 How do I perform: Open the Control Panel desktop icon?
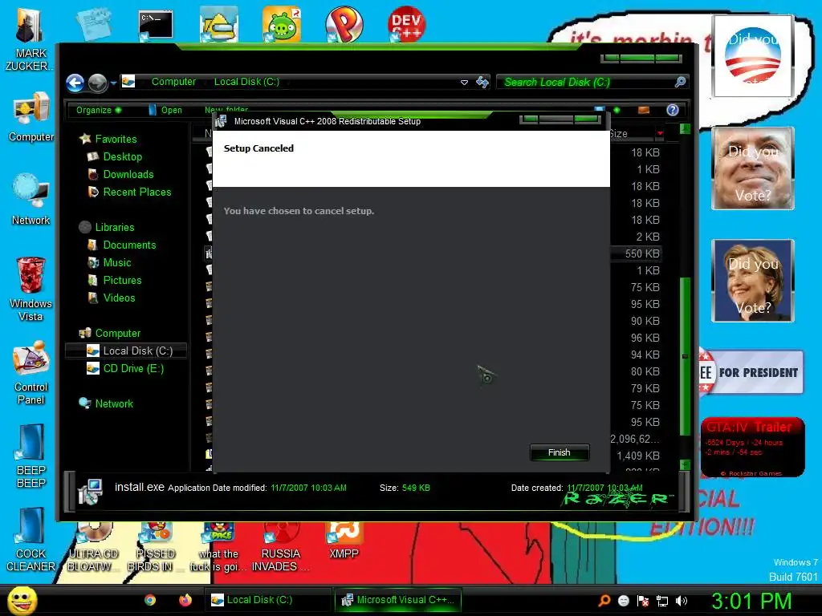pyautogui.click(x=31, y=373)
